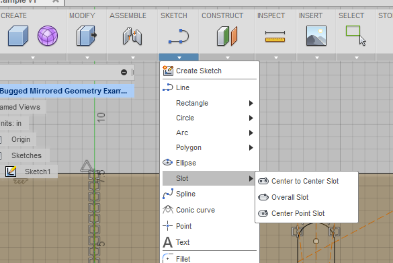Expand the INSERT panel dropdown arrow
The width and height of the screenshot is (393, 263).
pyautogui.click(x=317, y=57)
